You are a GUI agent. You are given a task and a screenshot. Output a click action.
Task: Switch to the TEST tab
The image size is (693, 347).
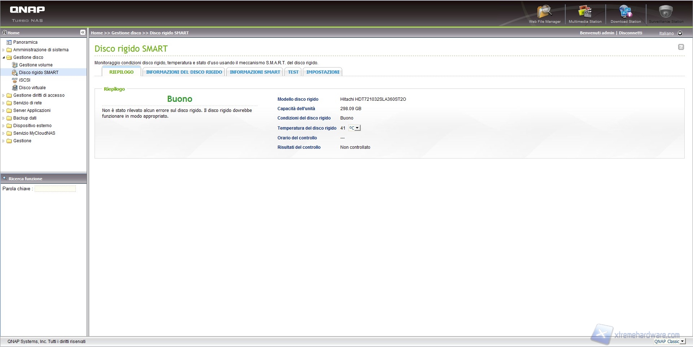[293, 72]
